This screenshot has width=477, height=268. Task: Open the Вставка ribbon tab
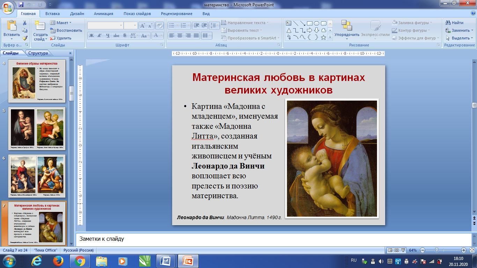(52, 14)
